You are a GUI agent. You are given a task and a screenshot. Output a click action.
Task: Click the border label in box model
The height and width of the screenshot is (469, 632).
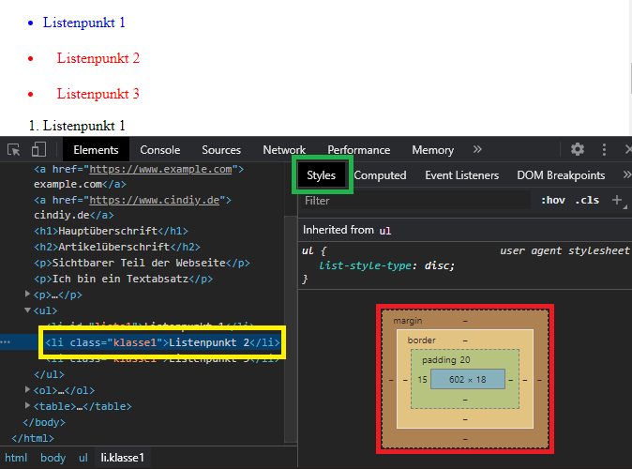[x=421, y=340]
